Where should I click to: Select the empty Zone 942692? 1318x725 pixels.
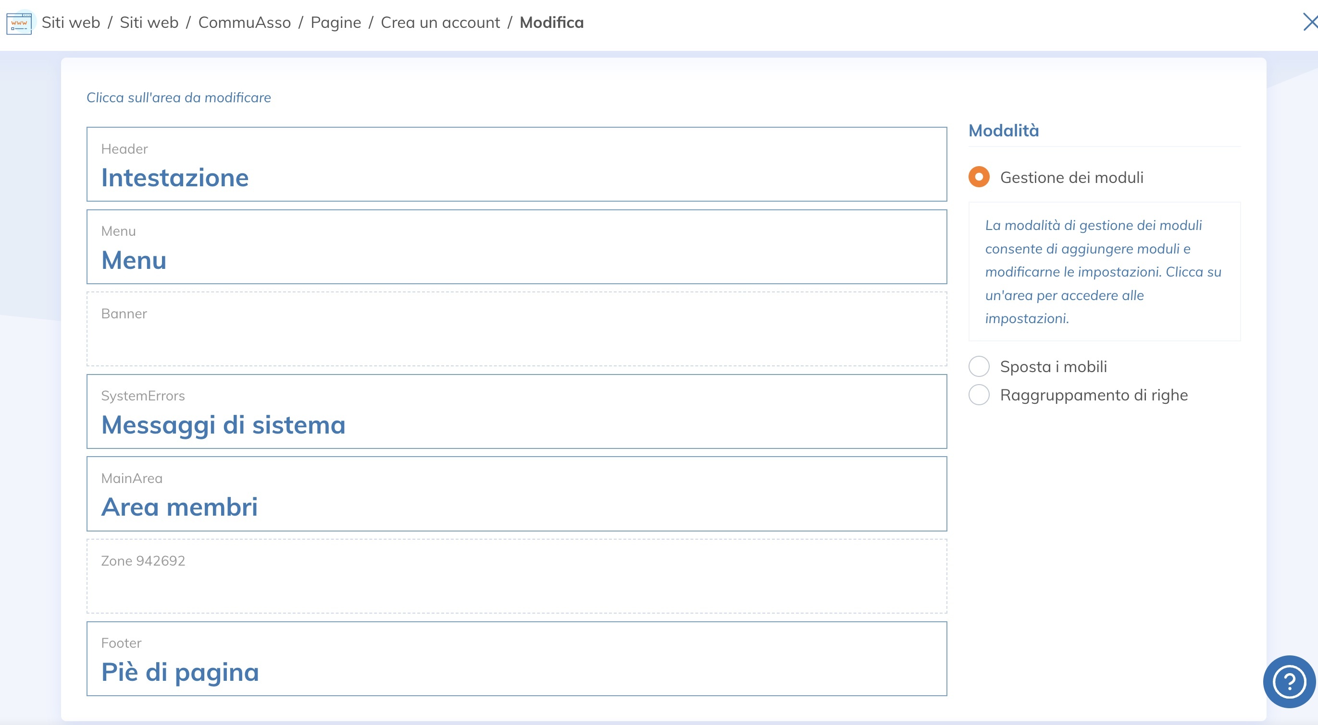(516, 576)
